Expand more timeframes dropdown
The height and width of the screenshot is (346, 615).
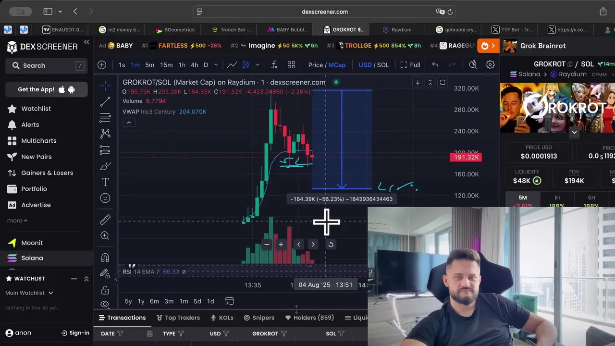pos(216,65)
